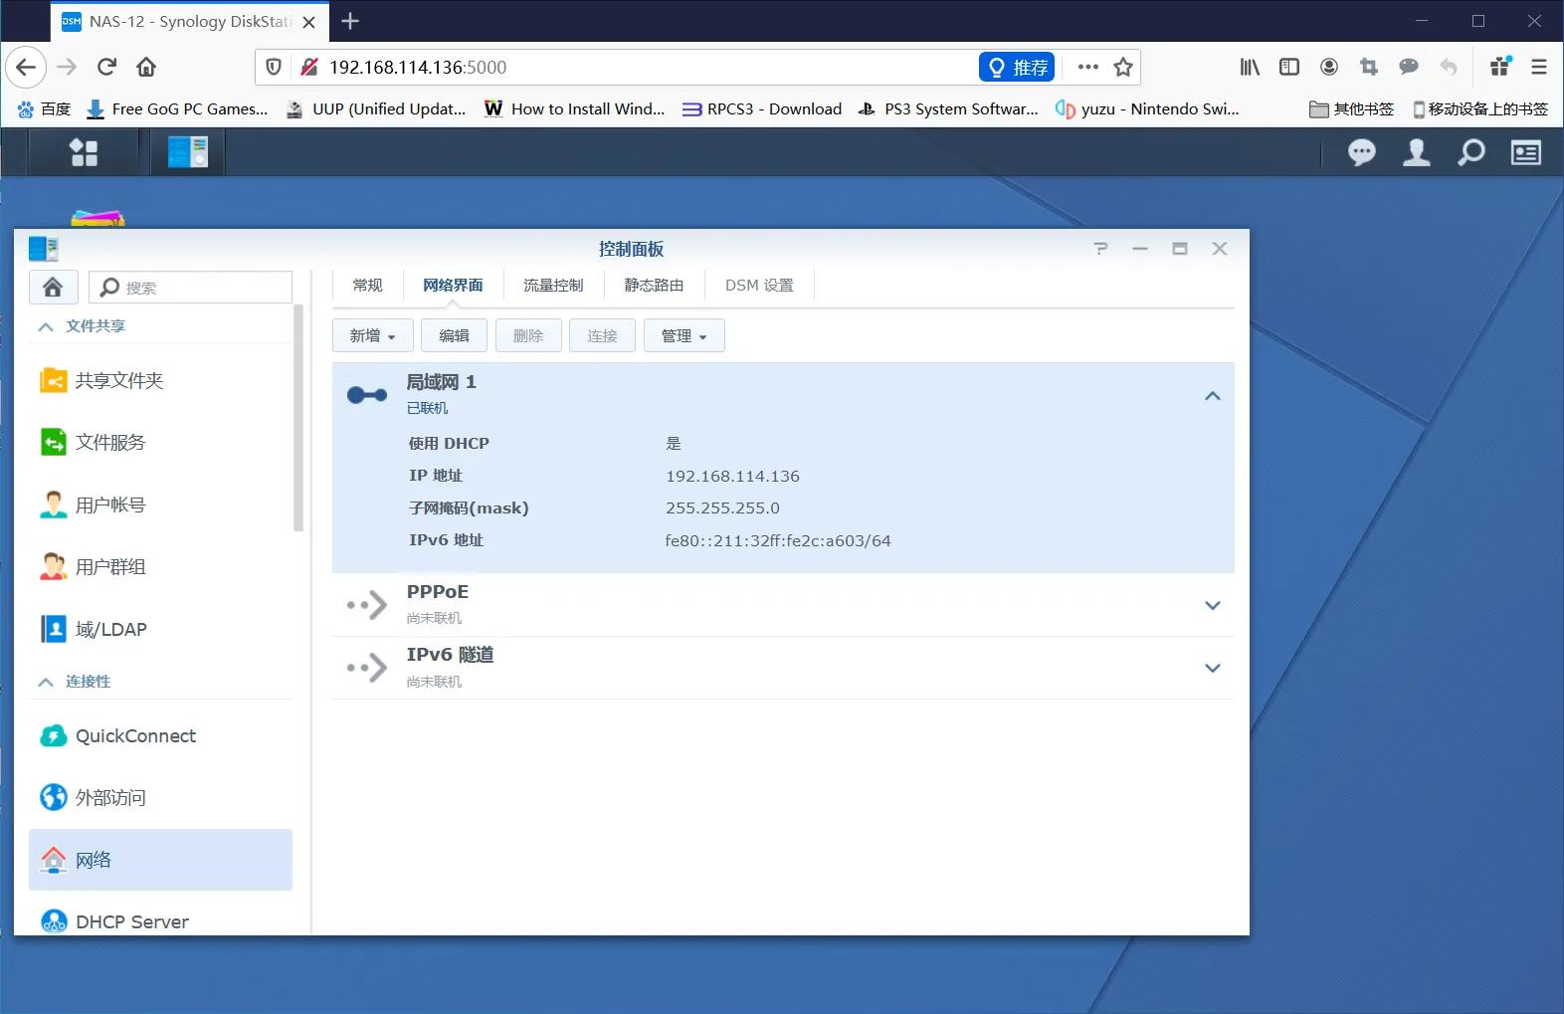Image resolution: width=1564 pixels, height=1014 pixels.
Task: Click the 删除 button
Action: click(527, 335)
